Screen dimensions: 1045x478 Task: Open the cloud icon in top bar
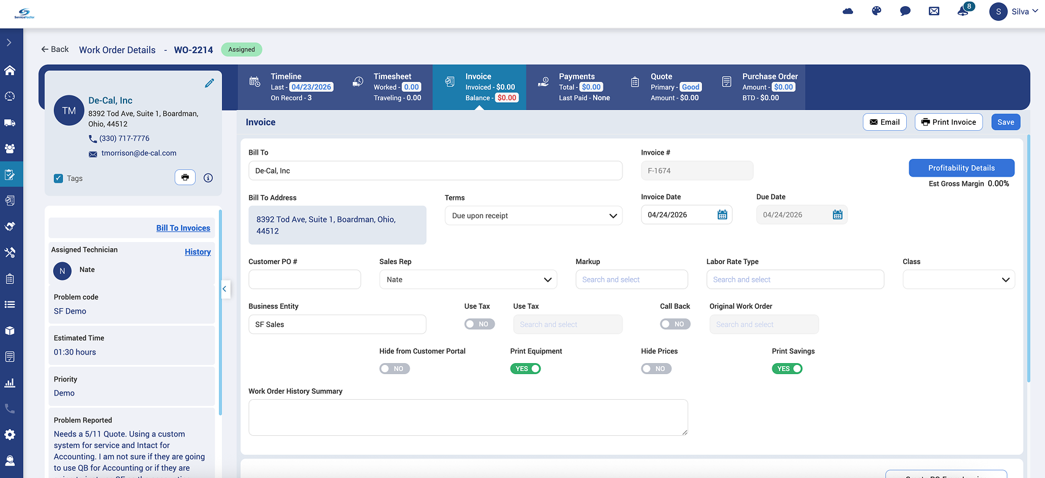pyautogui.click(x=847, y=11)
